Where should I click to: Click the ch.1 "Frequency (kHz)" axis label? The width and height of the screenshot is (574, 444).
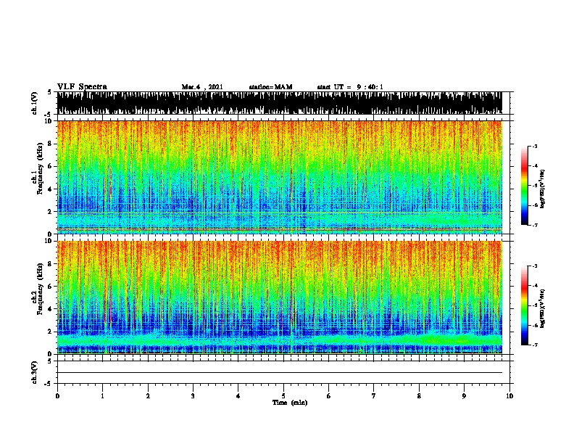point(41,168)
